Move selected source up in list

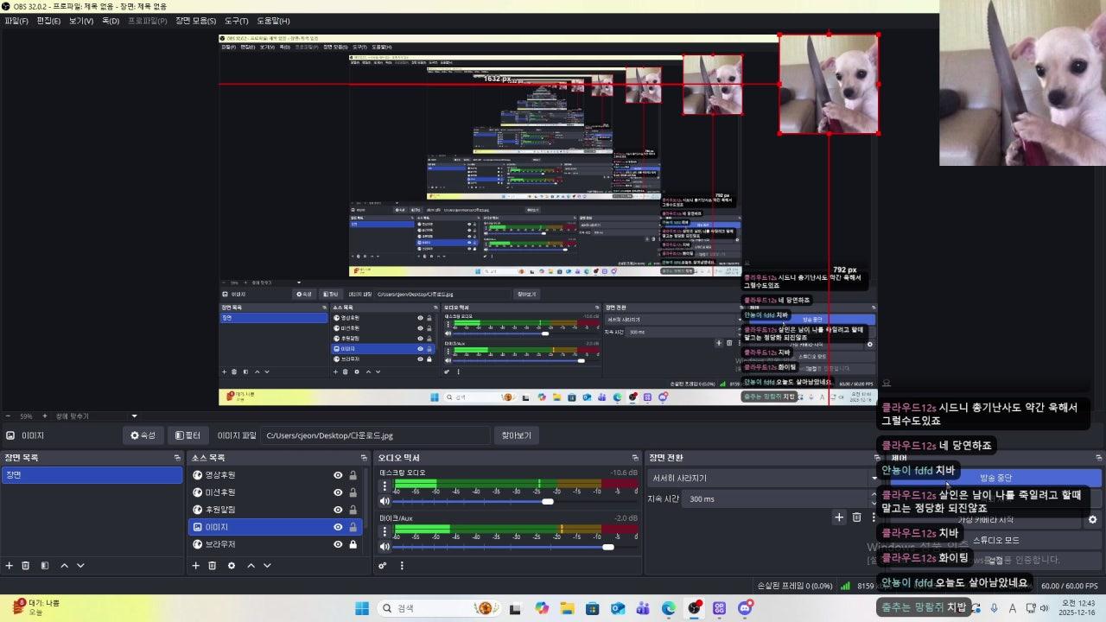tap(251, 566)
